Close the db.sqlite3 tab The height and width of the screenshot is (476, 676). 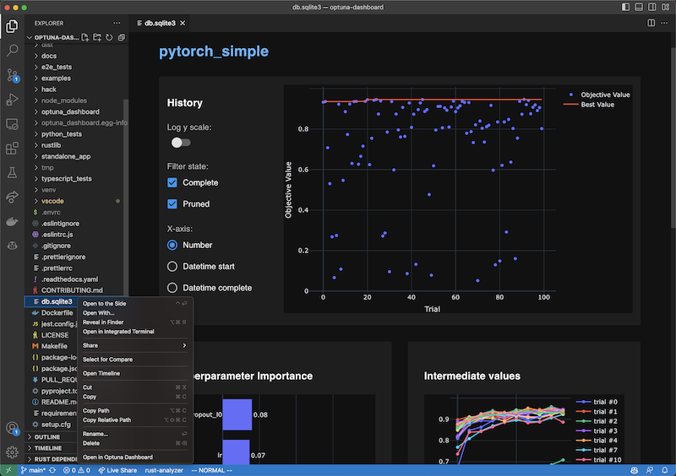point(183,24)
